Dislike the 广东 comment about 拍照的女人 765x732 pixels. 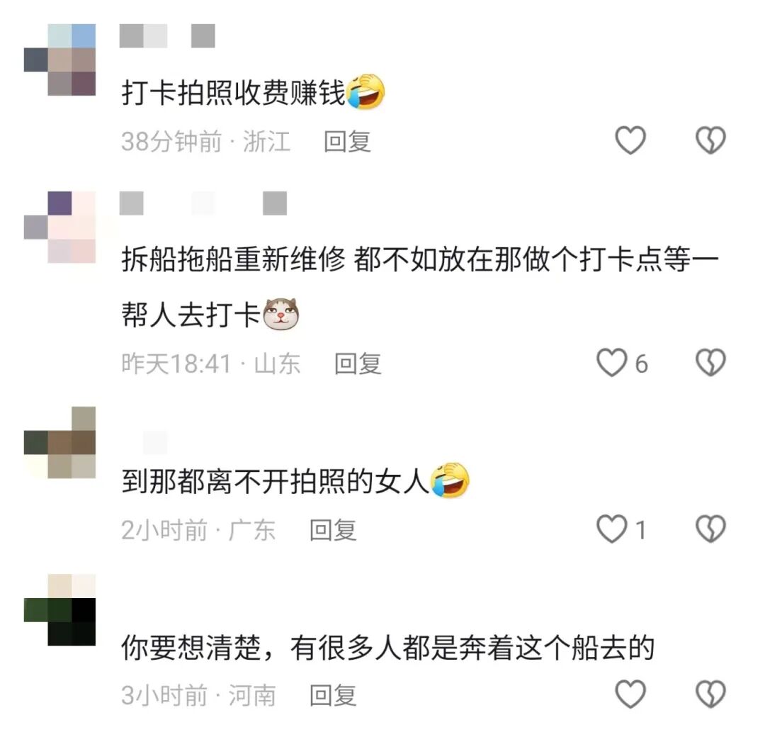coord(710,529)
